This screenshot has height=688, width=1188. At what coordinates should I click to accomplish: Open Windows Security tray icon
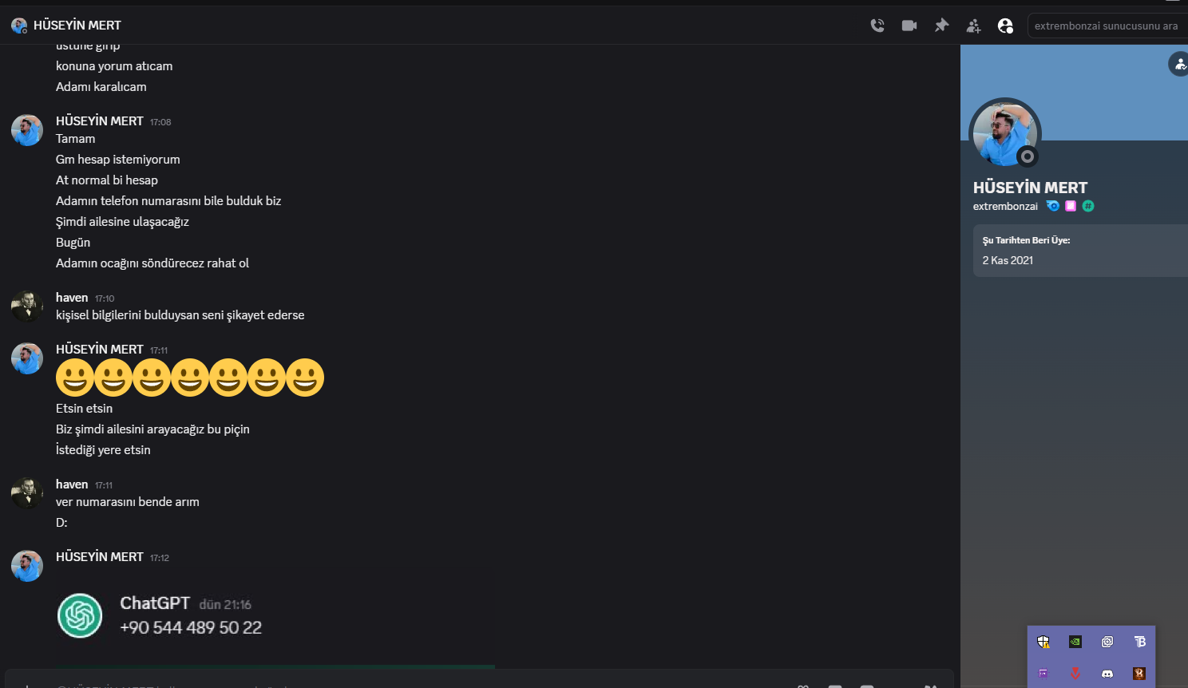[1043, 642]
